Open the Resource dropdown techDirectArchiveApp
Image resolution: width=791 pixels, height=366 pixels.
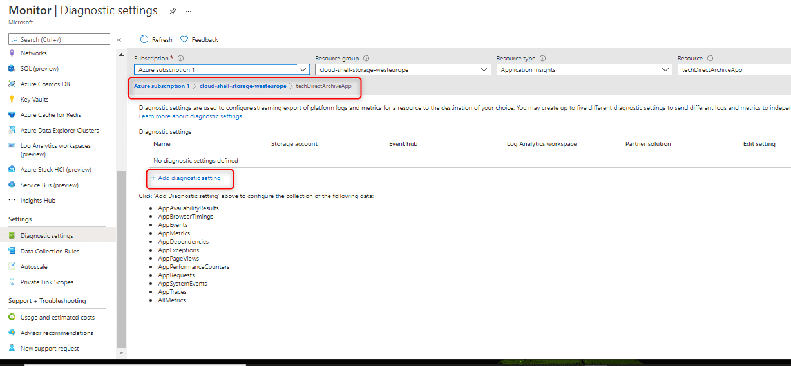[x=734, y=69]
